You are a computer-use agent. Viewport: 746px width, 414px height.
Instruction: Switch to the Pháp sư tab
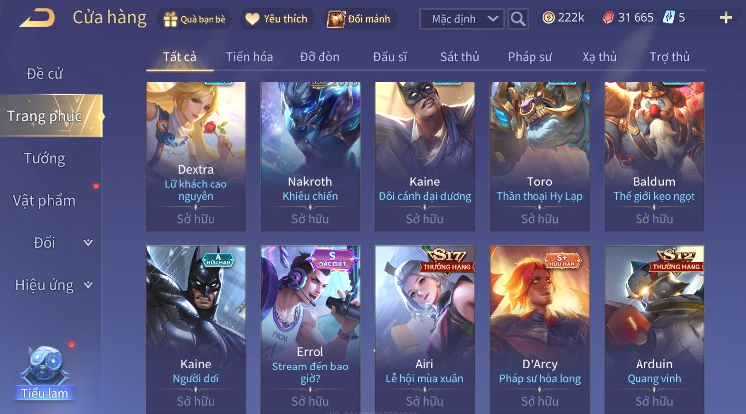(x=530, y=57)
